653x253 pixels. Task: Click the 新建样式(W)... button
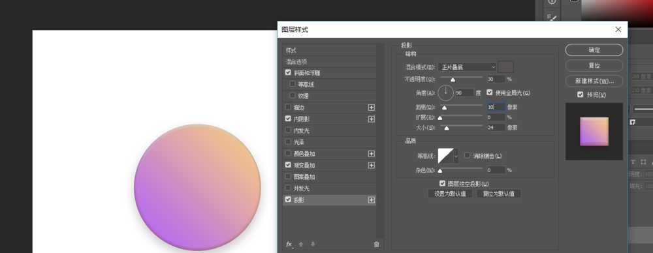(x=594, y=81)
